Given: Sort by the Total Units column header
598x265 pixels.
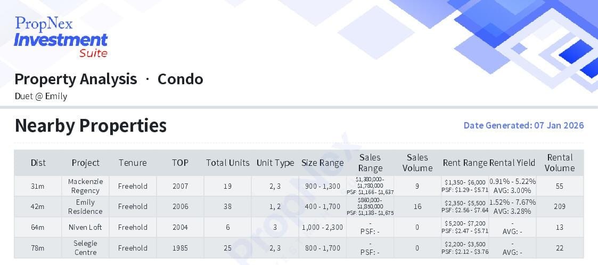Looking at the screenshot, I should [x=227, y=163].
